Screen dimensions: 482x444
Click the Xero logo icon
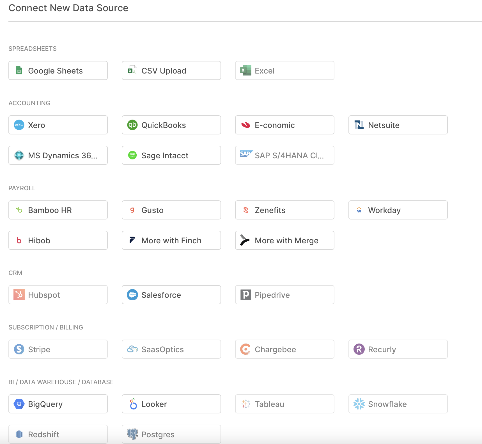[19, 125]
